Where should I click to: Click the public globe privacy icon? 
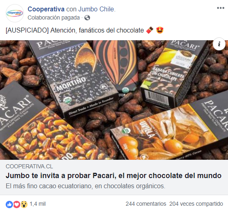pyautogui.click(x=87, y=18)
